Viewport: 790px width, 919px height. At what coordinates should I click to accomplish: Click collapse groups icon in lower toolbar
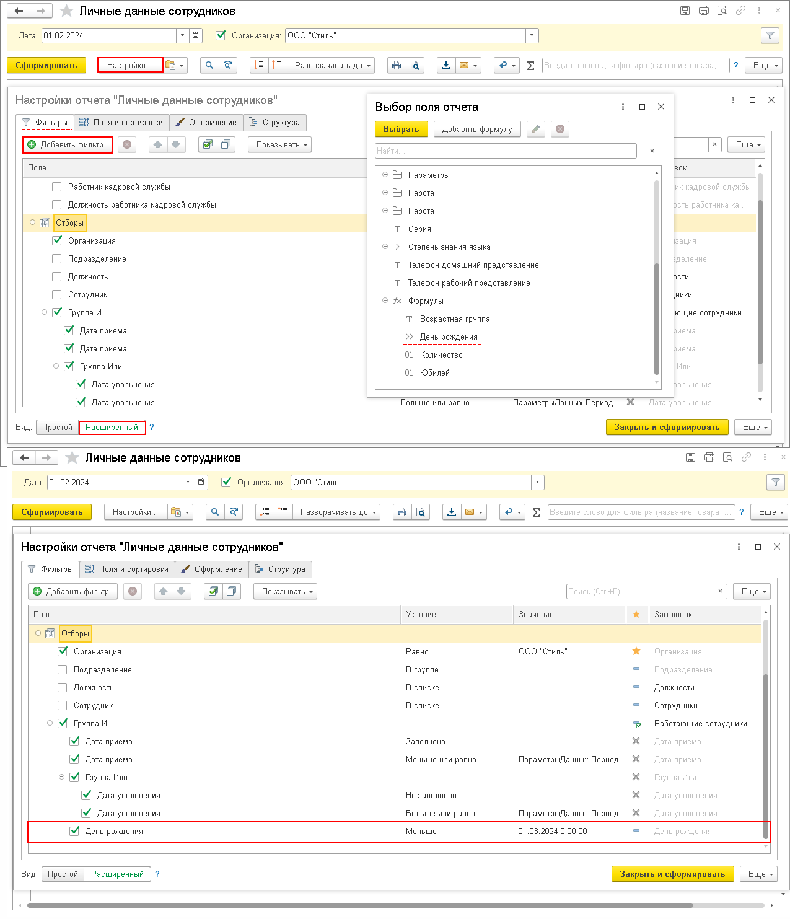[x=282, y=512]
